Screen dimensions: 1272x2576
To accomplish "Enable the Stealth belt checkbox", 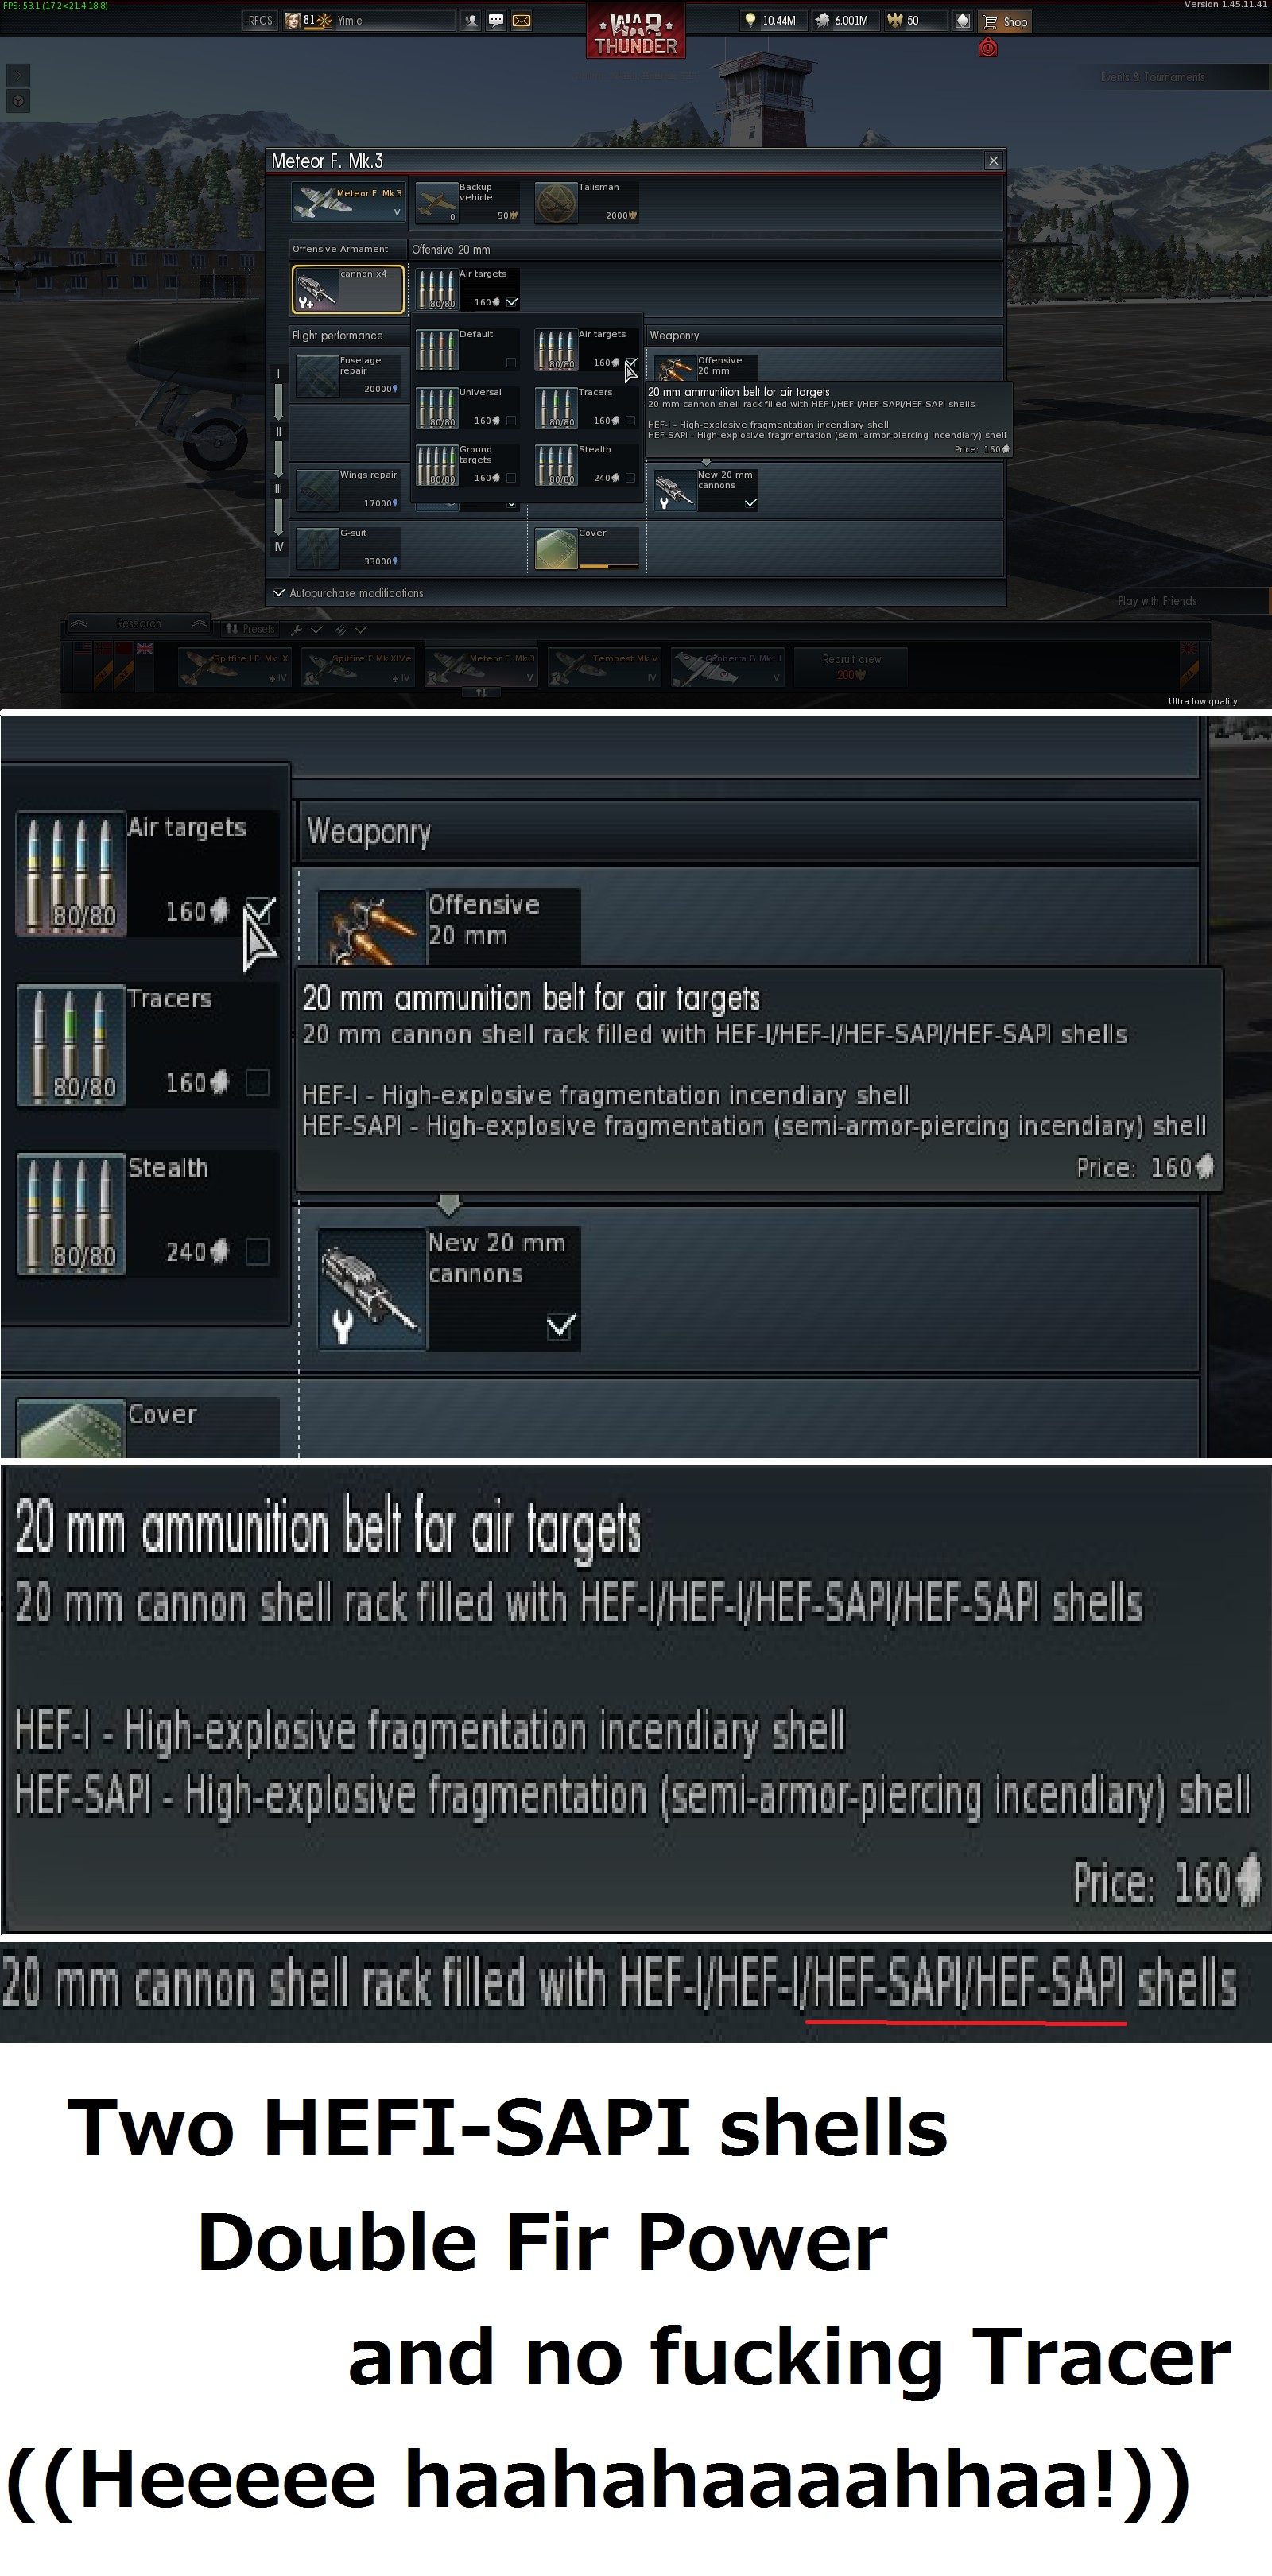I will click(630, 478).
